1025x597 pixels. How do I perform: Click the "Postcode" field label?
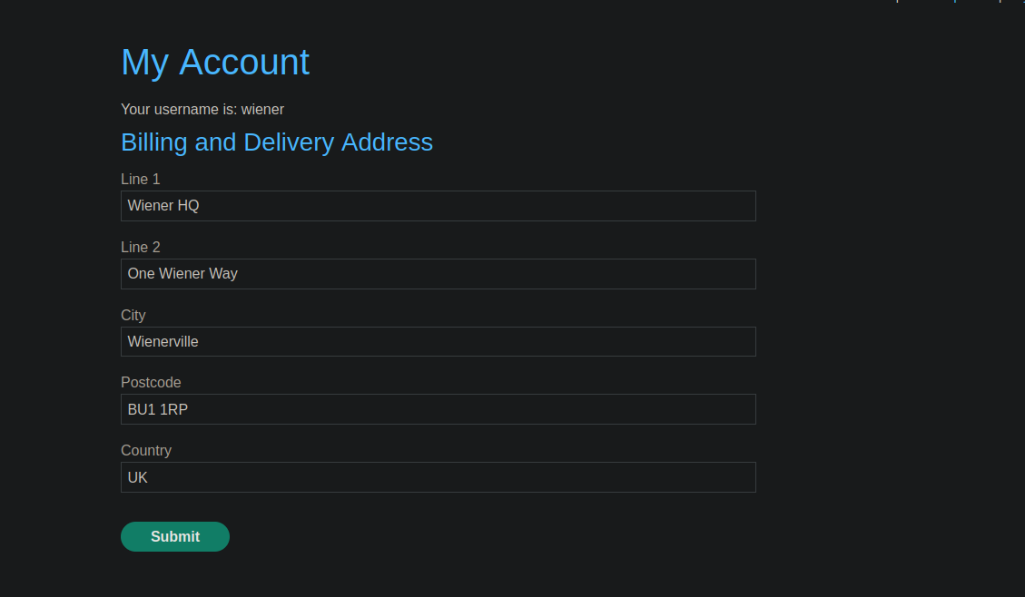(x=151, y=383)
